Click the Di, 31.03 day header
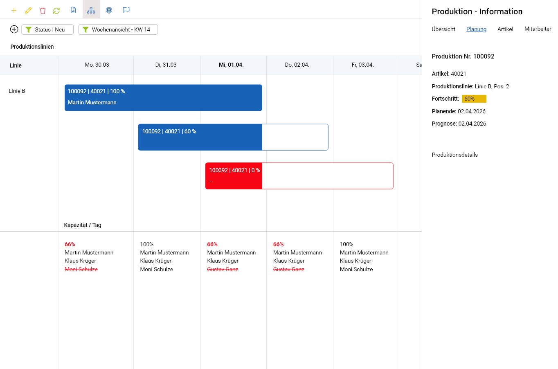The width and height of the screenshot is (558, 369). tap(166, 65)
